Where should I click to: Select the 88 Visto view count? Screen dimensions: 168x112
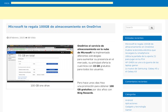(32, 38)
